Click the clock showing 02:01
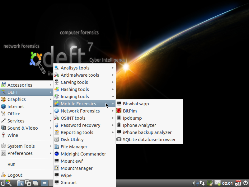This screenshot has width=249, height=187. click(227, 183)
